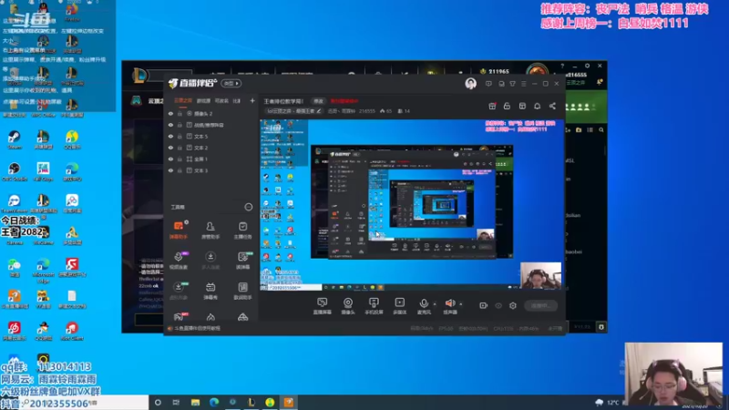Open League of Legends from the taskbar
This screenshot has width=729, height=410.
[252, 403]
